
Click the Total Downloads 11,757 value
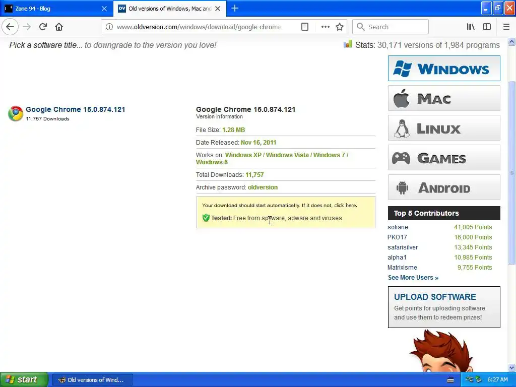coord(254,175)
